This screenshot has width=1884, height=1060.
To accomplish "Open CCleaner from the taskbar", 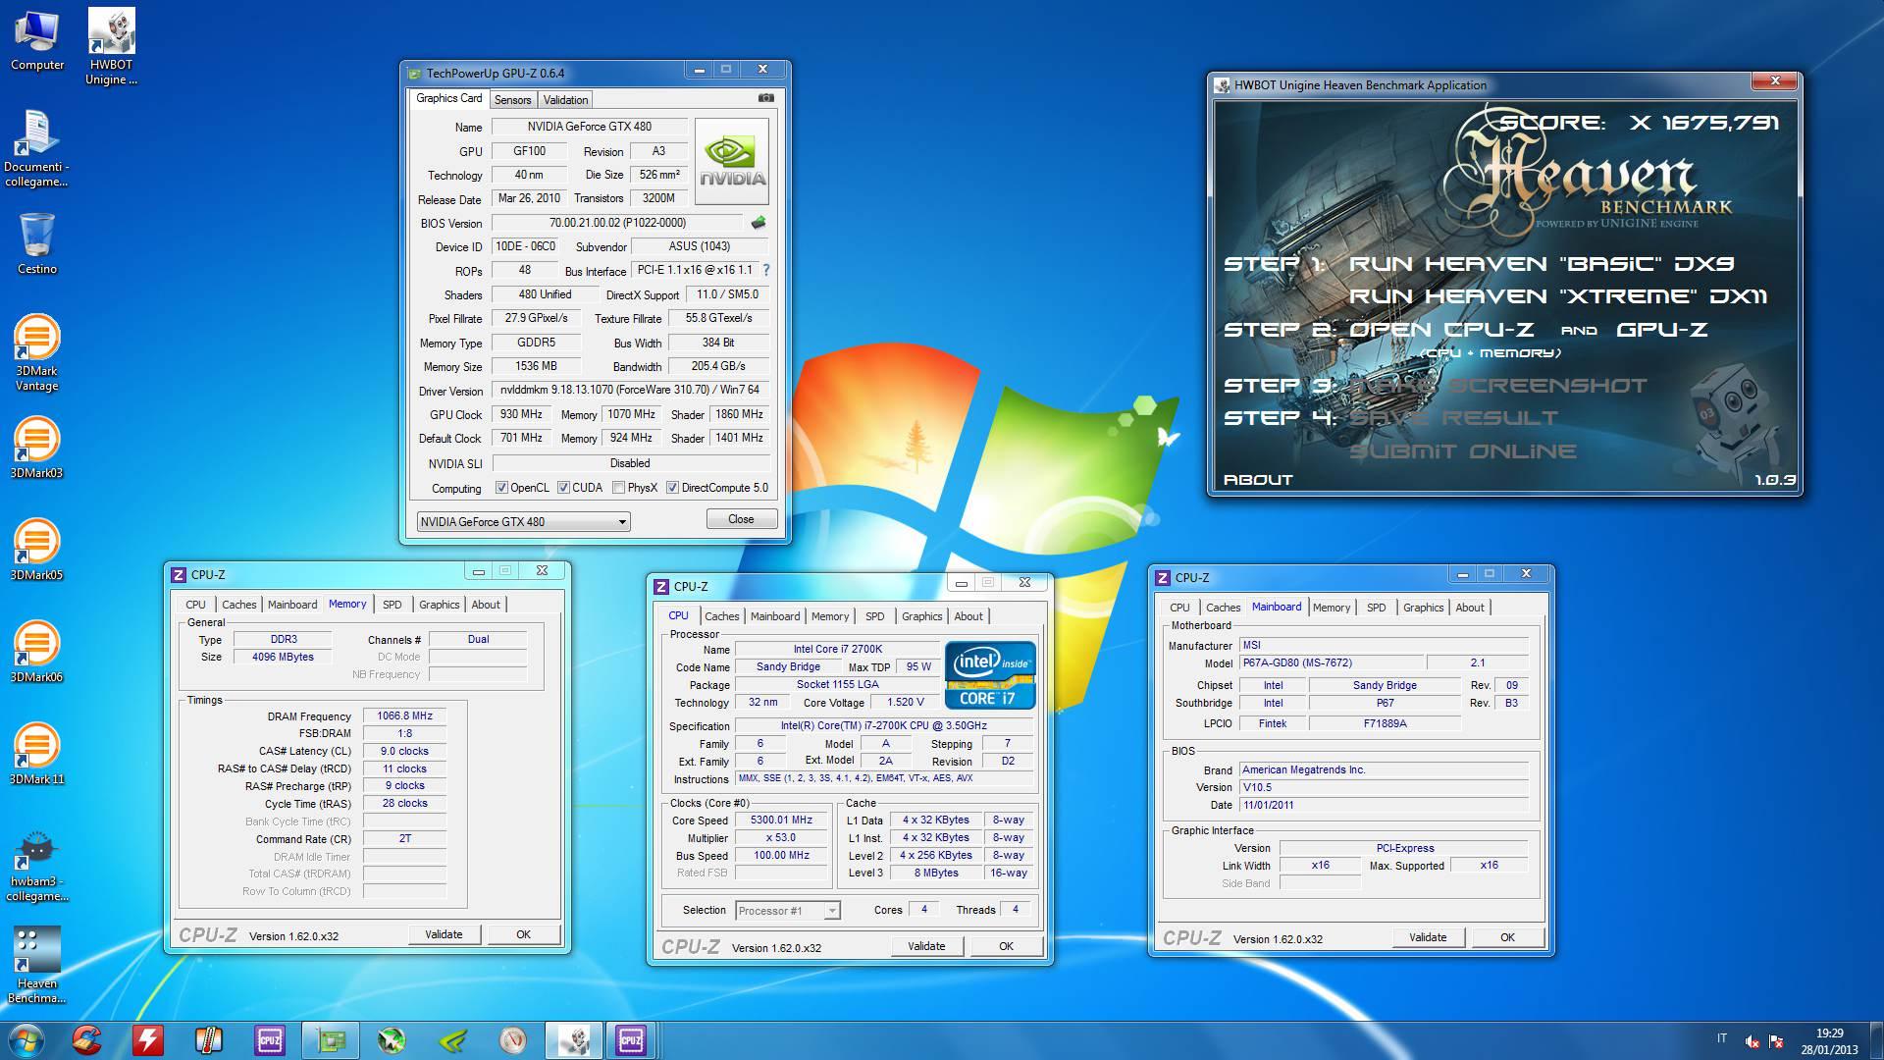I will [x=87, y=1040].
